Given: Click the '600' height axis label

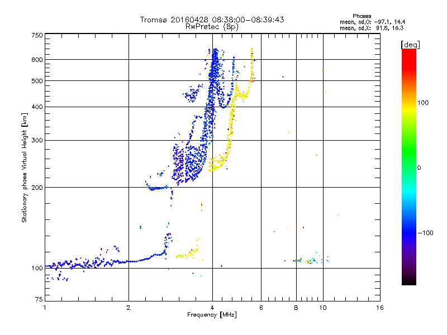Looking at the screenshot, I should tap(37, 60).
